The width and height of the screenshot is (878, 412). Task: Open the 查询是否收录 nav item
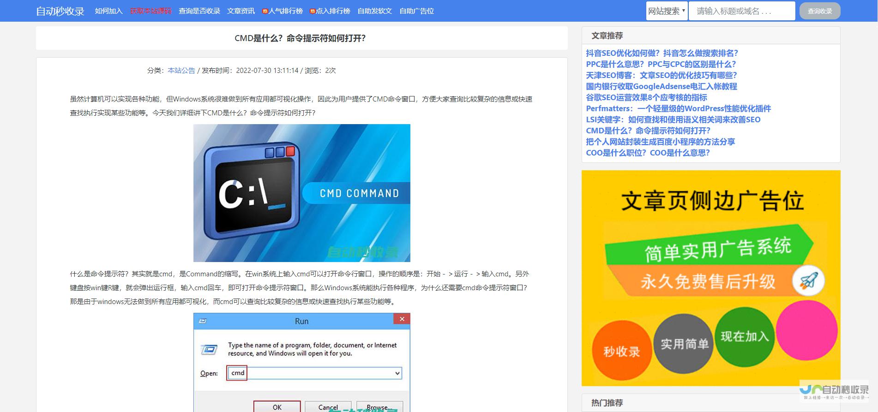tap(199, 11)
